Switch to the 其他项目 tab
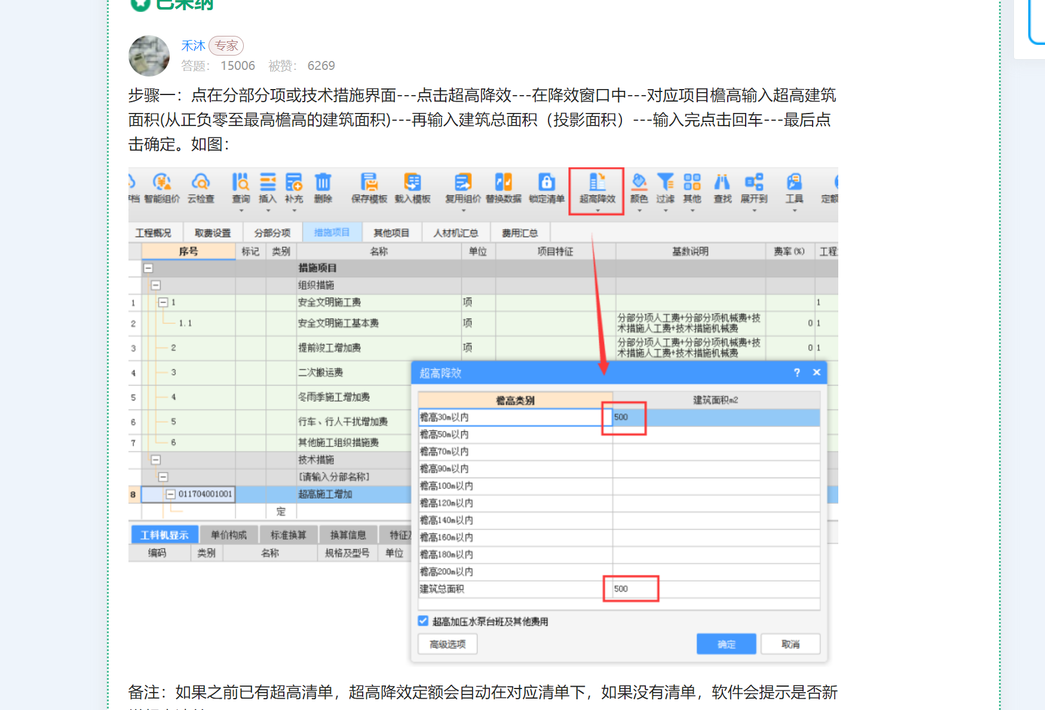Image resolution: width=1045 pixels, height=710 pixels. click(x=391, y=232)
